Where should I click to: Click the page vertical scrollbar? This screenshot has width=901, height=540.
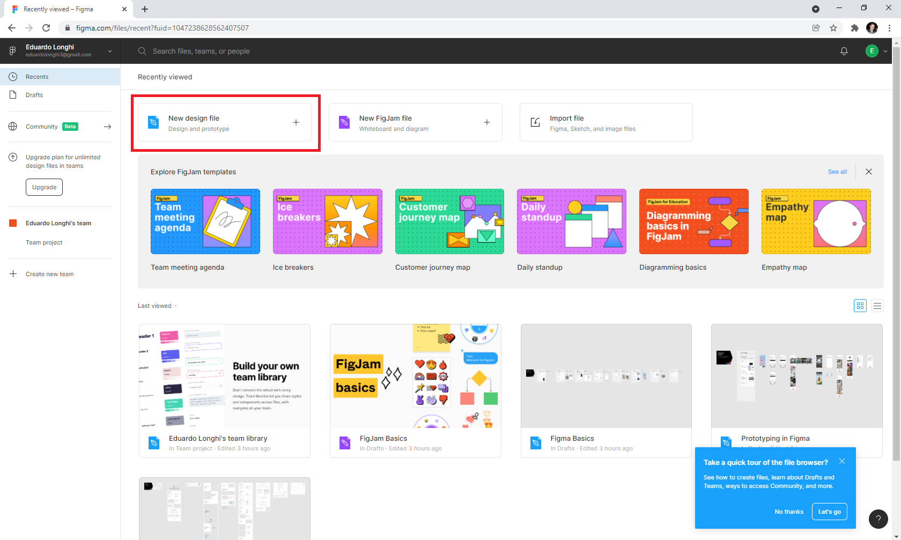(x=896, y=254)
